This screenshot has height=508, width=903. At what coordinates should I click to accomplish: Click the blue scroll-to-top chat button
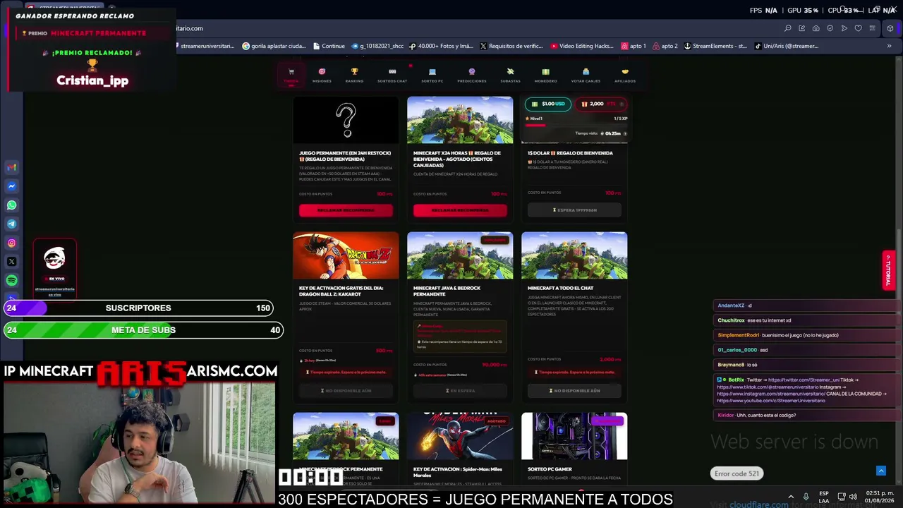[x=880, y=471]
